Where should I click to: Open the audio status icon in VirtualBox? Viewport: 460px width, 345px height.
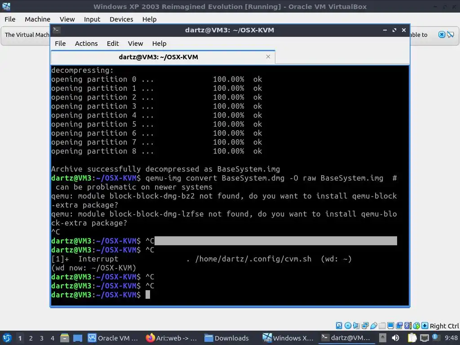[x=356, y=325]
